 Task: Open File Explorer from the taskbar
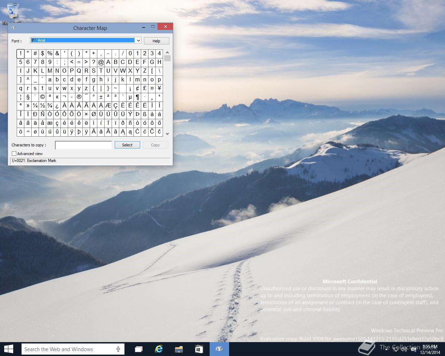(179, 349)
